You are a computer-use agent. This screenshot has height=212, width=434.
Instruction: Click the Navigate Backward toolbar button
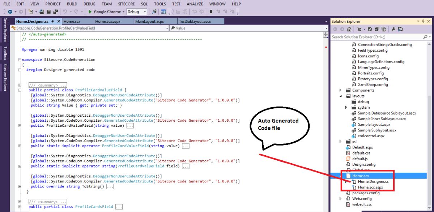10,12
